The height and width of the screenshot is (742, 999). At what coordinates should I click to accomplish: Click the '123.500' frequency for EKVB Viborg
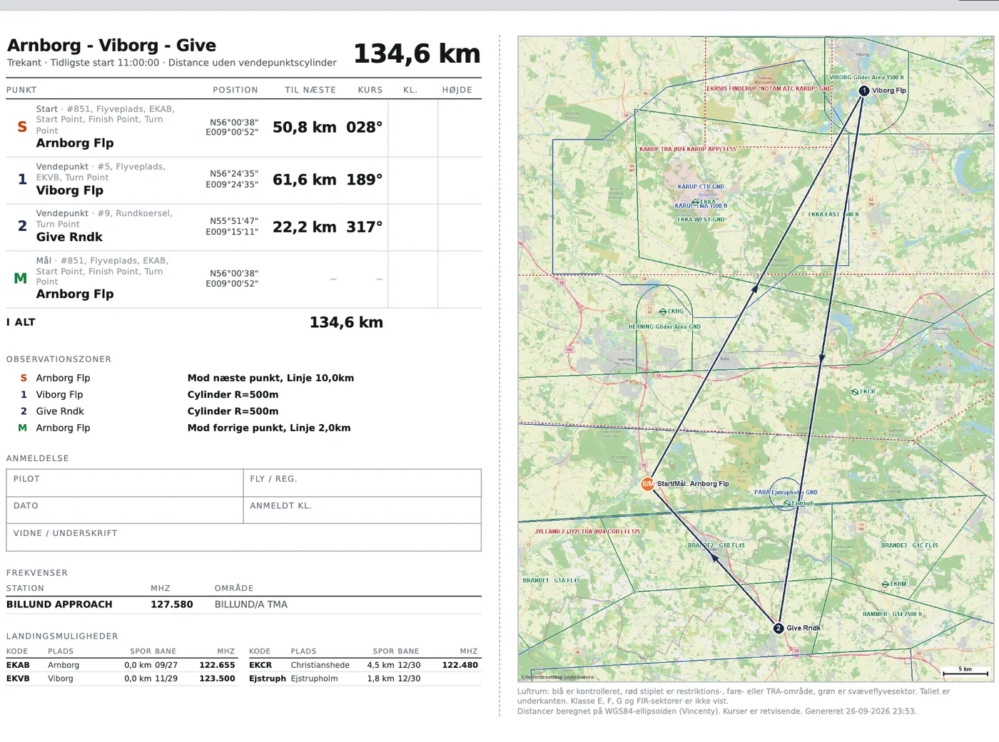217,679
